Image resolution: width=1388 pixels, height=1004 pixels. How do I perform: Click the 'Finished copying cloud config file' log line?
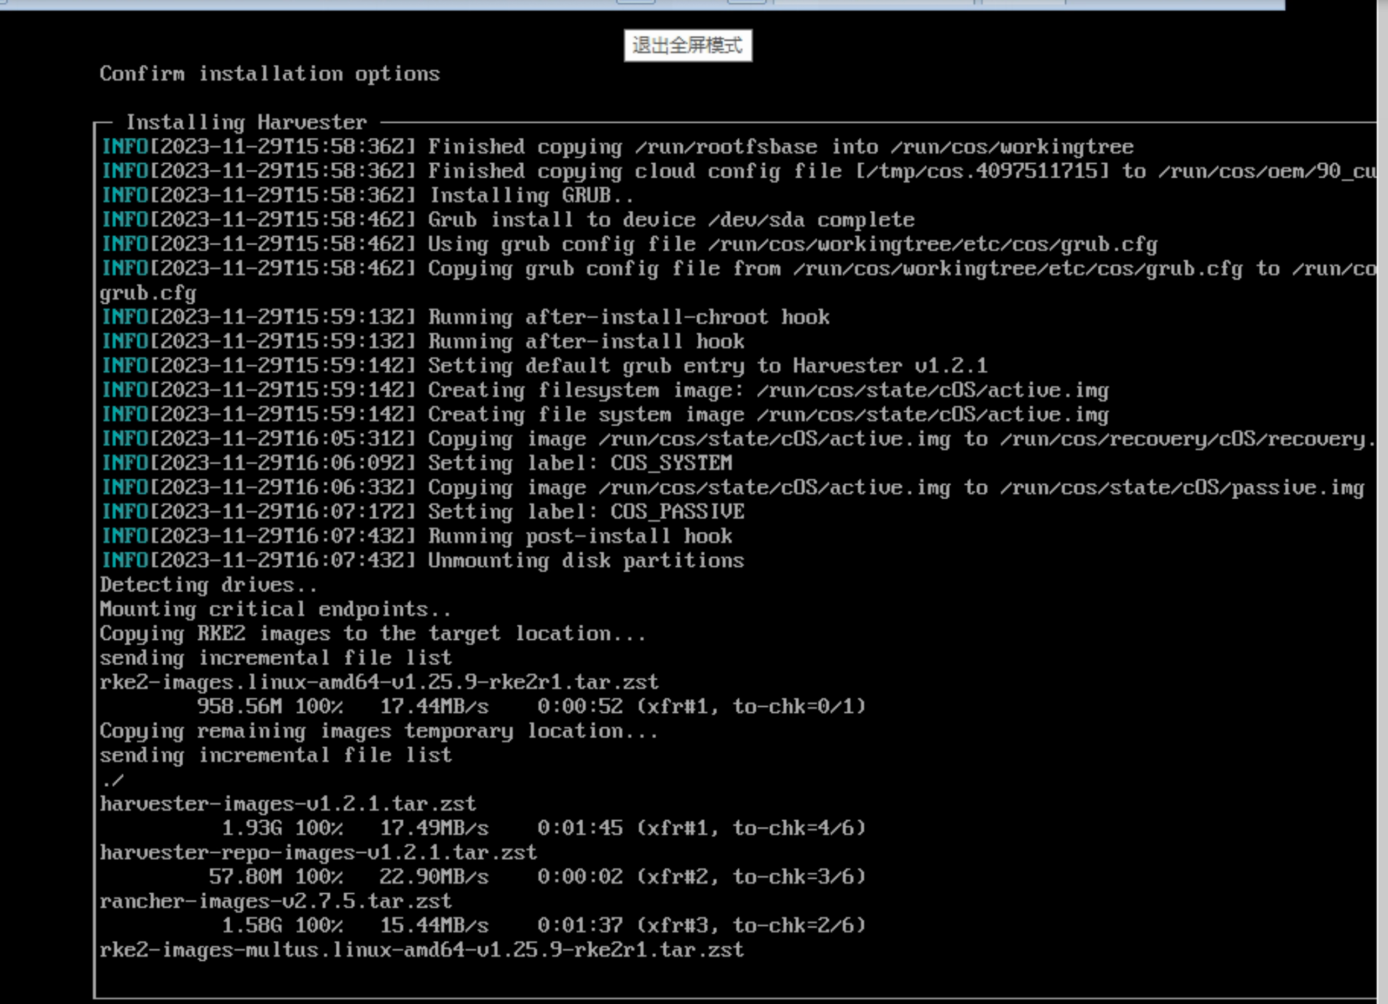[x=738, y=171]
